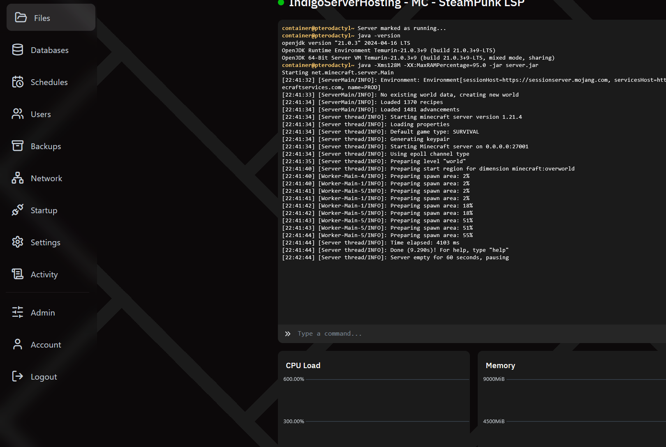Click the 'Generating keypair' log line
The width and height of the screenshot is (666, 447).
pyautogui.click(x=365, y=139)
